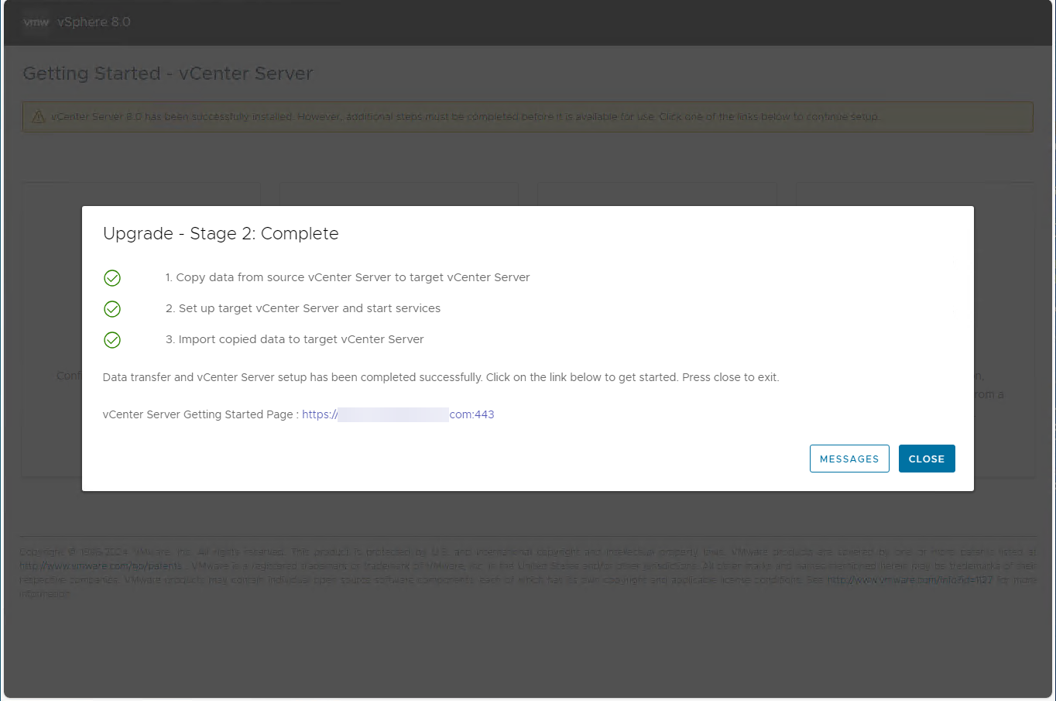This screenshot has height=701, width=1056.
Task: Click the "vCenter Server 8.0 has been successfully installed" banner text
Action: 465,117
